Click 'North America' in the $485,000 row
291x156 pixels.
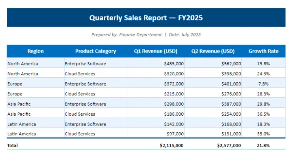(x=23, y=64)
